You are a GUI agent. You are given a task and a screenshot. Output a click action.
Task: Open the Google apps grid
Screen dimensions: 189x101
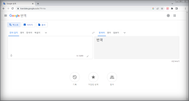point(175,16)
